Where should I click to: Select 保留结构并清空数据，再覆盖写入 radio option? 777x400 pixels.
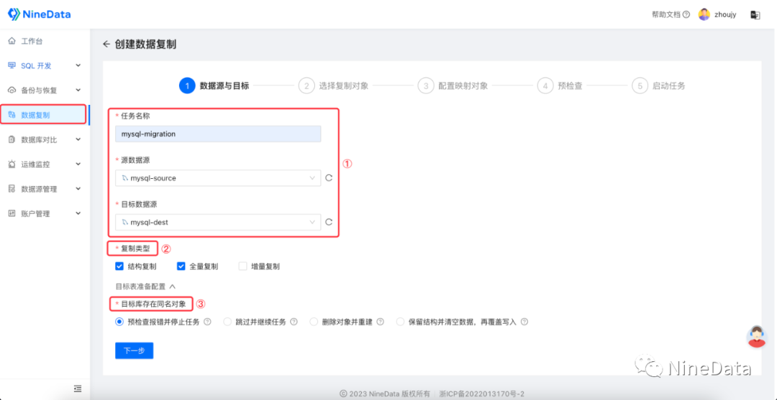click(401, 322)
